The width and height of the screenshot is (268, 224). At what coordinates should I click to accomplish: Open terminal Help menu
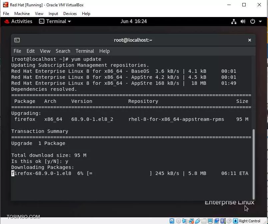(104, 51)
